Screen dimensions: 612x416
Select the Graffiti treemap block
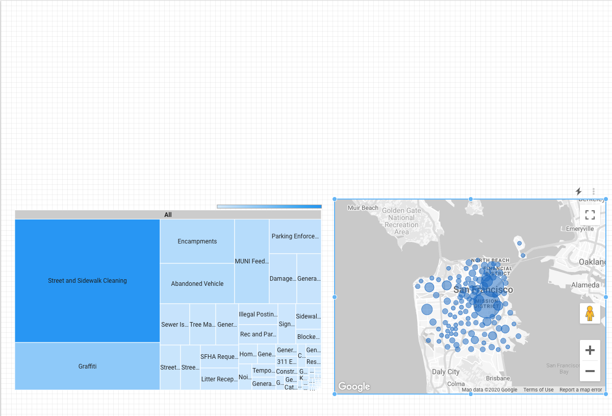[87, 366]
